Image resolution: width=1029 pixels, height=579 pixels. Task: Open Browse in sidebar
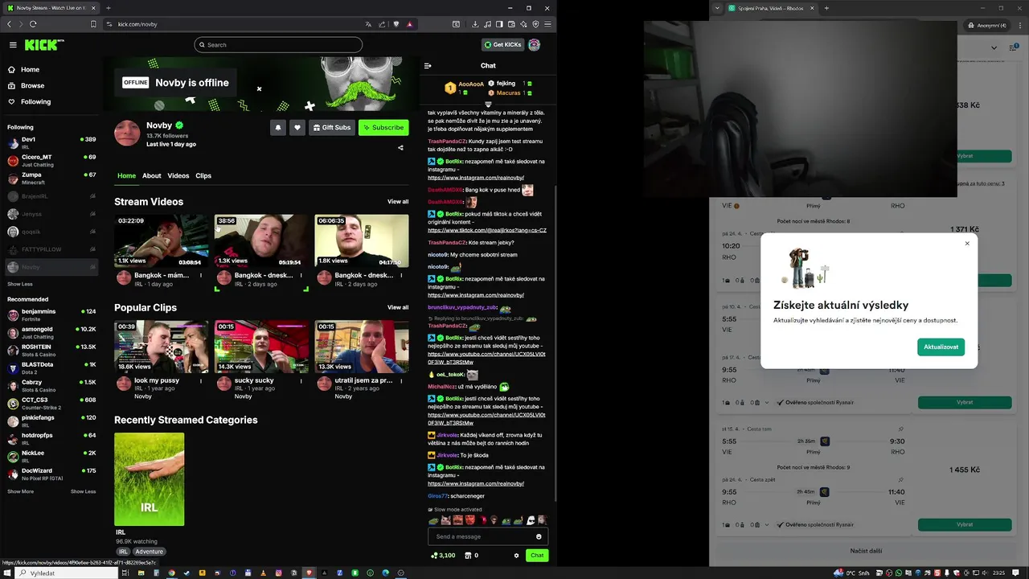click(26, 86)
